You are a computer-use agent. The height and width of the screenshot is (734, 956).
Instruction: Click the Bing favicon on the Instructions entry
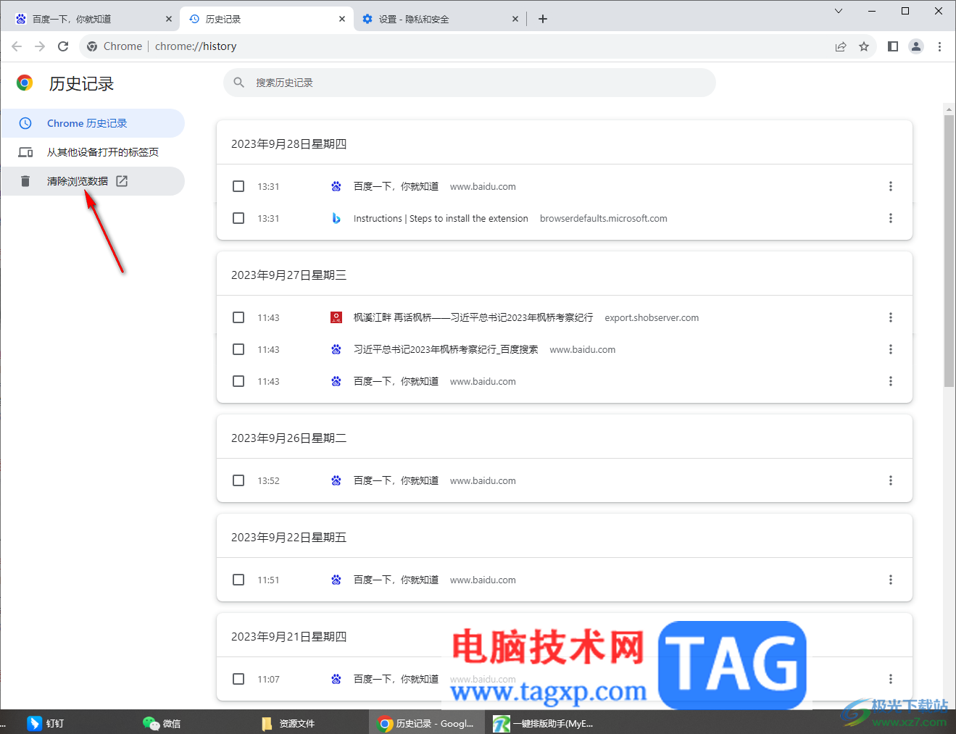336,218
